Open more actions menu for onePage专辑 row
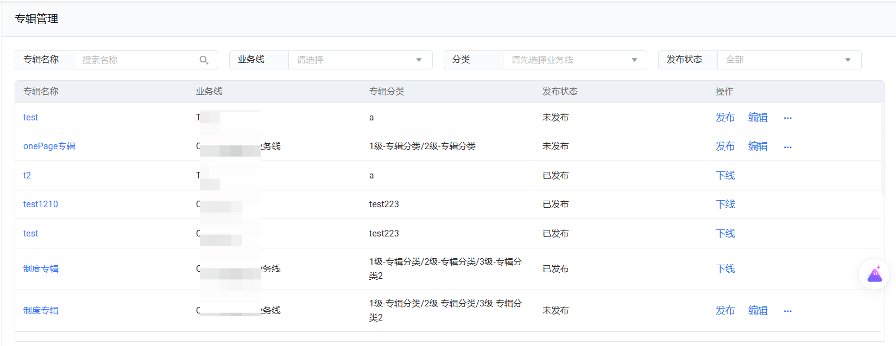Screen dimensions: 896x346 [x=787, y=147]
